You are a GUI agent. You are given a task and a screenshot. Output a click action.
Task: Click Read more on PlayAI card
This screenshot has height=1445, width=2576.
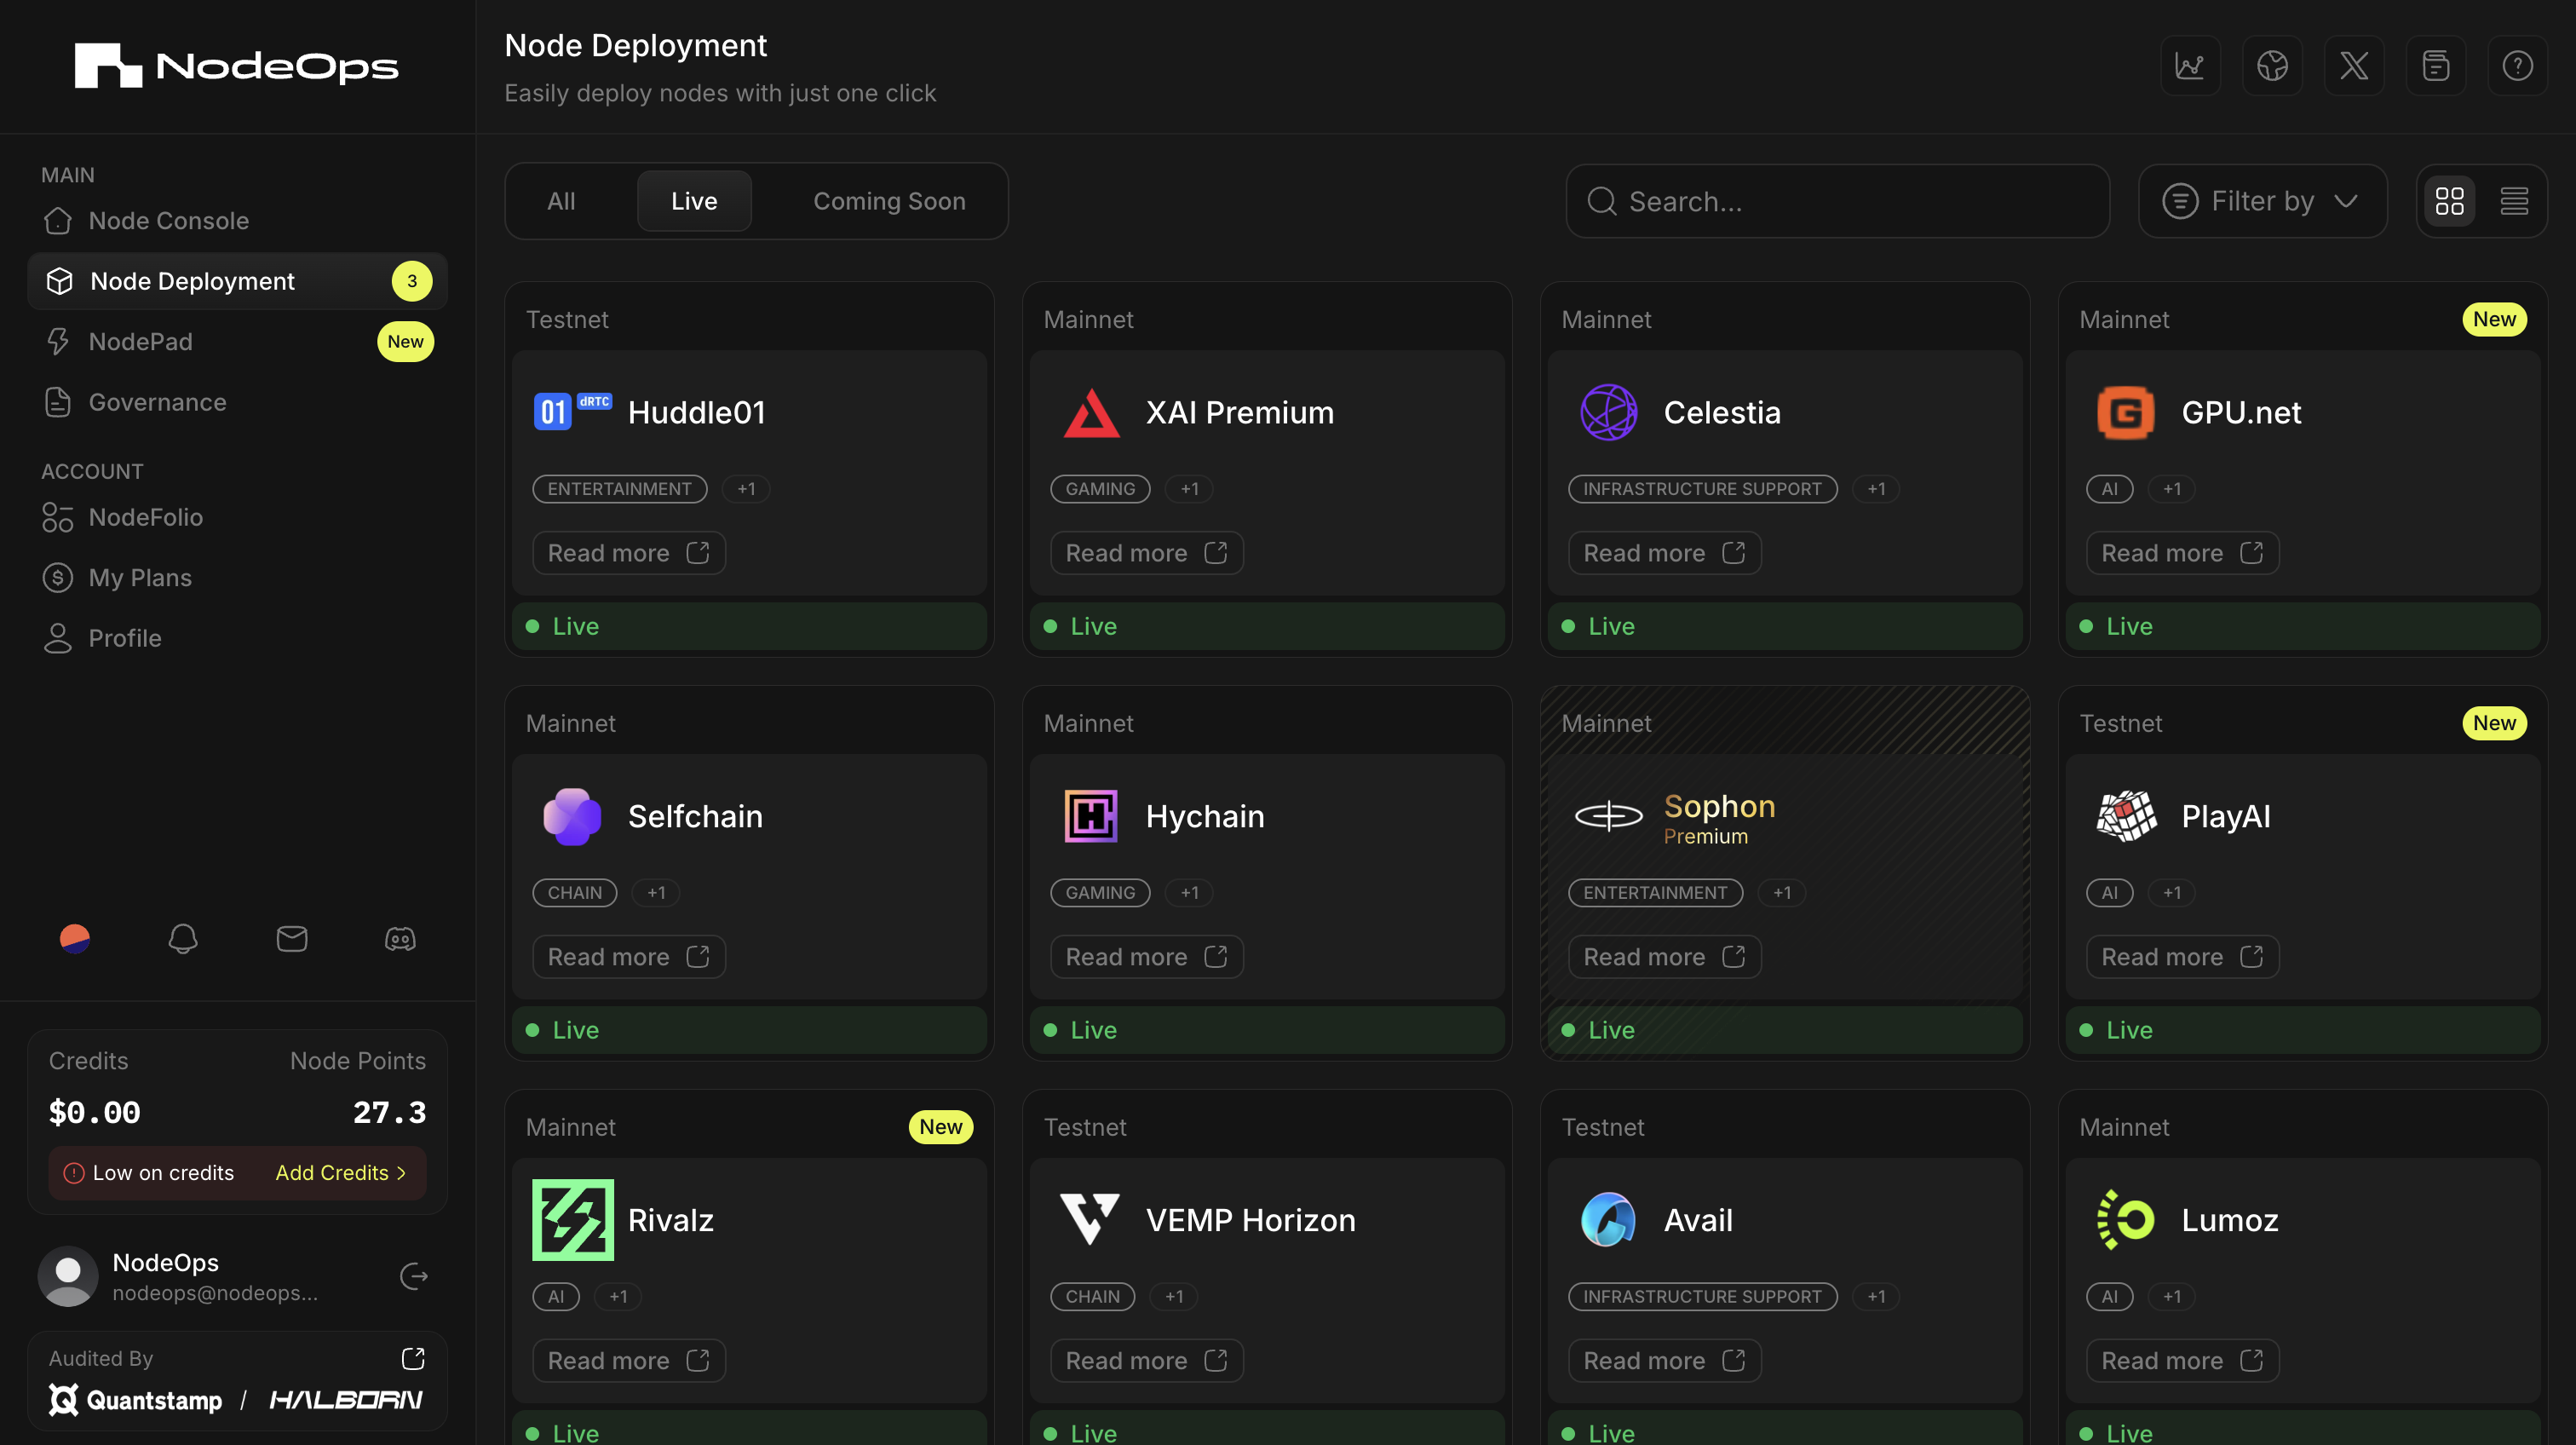click(2183, 957)
